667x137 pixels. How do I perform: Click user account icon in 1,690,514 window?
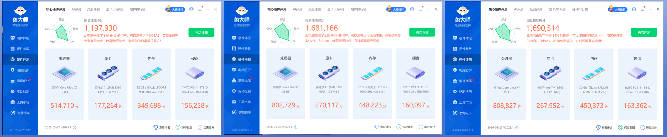click(x=634, y=9)
